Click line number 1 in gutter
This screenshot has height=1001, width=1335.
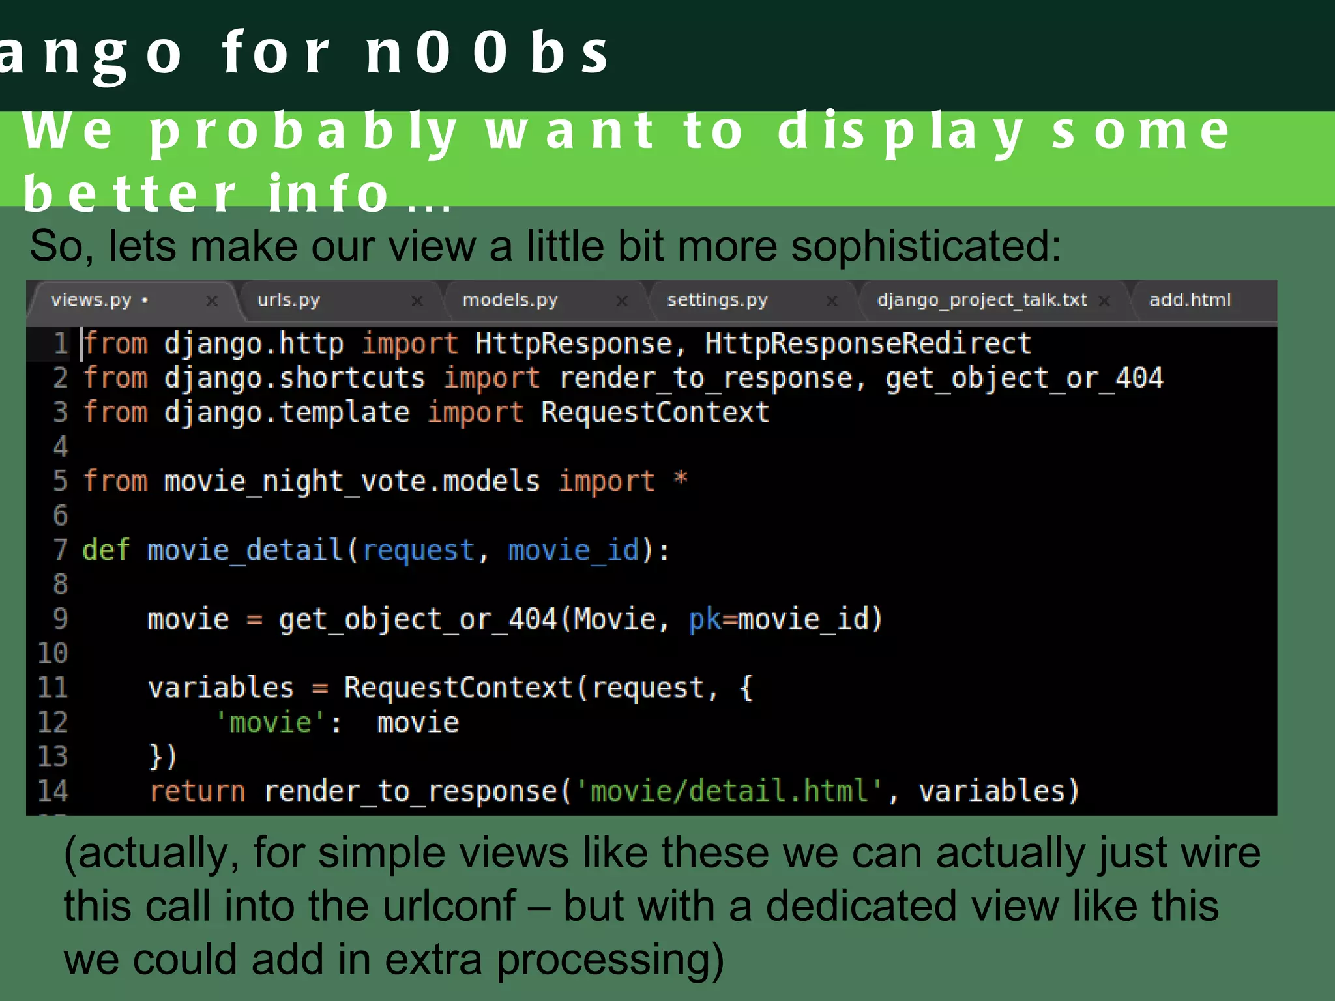coord(61,343)
